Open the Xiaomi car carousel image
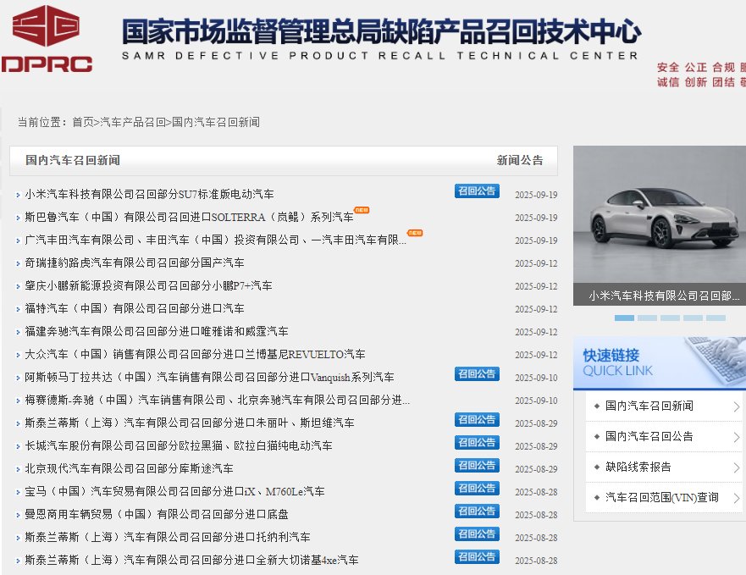 [660, 215]
